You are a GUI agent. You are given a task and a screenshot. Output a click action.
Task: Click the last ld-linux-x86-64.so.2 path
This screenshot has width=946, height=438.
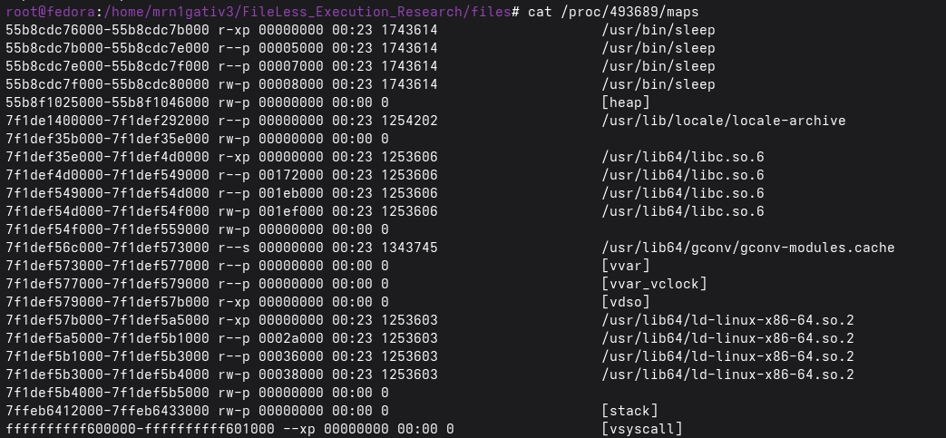(727, 375)
